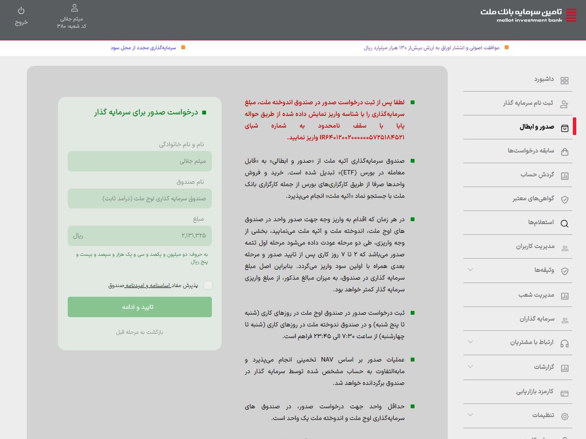Click the تایید و ادامه button

click(140, 307)
